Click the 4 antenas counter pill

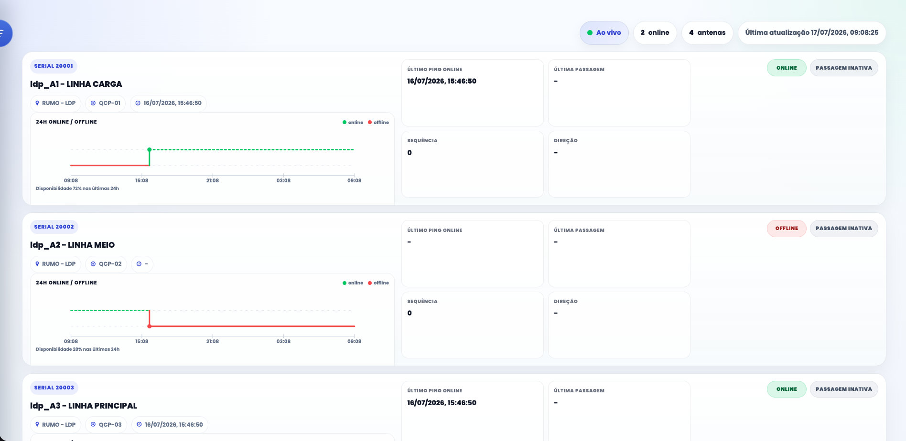(707, 33)
